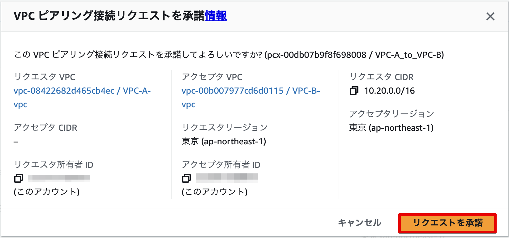Screen dimensions: 509x238
Task: Click the アクセプタ所有者 ID label
Action: coord(221,165)
